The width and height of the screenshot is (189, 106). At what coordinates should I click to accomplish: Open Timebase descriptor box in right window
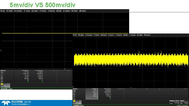click(174, 102)
